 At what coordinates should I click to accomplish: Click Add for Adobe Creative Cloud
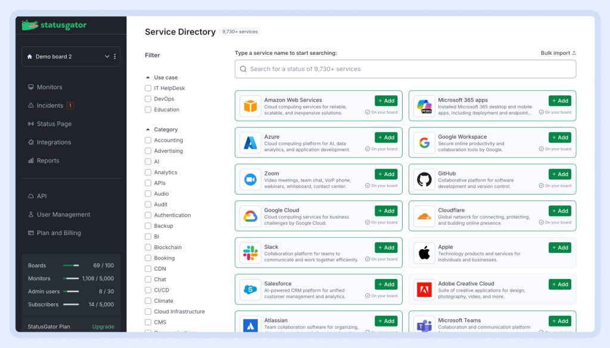[560, 284]
